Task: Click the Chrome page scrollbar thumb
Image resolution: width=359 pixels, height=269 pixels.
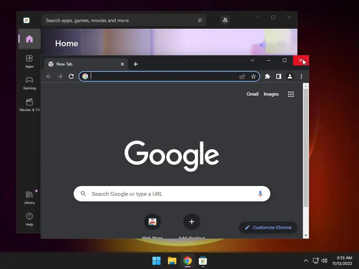Action: click(x=306, y=148)
